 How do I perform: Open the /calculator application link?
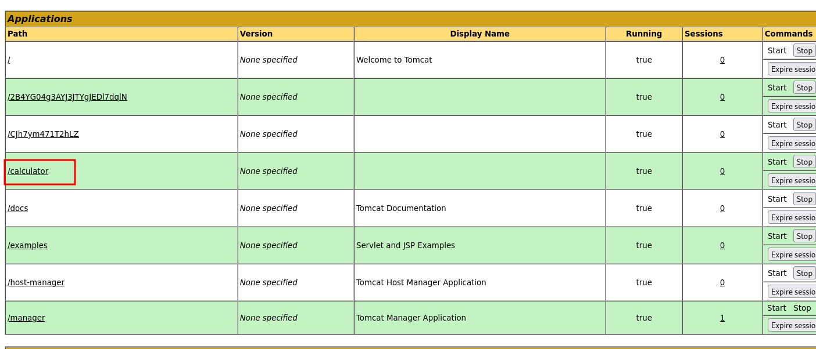[x=28, y=171]
